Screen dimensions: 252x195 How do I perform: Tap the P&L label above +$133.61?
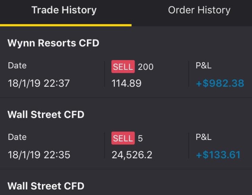204,137
